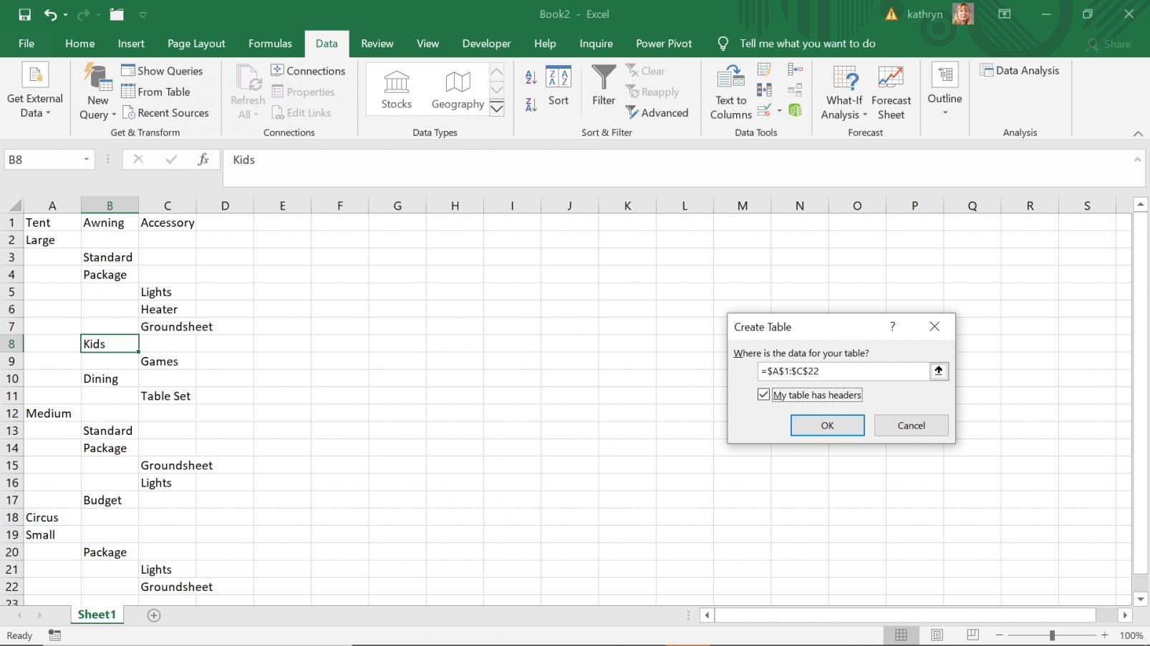Open workbook Connections

[x=308, y=71]
